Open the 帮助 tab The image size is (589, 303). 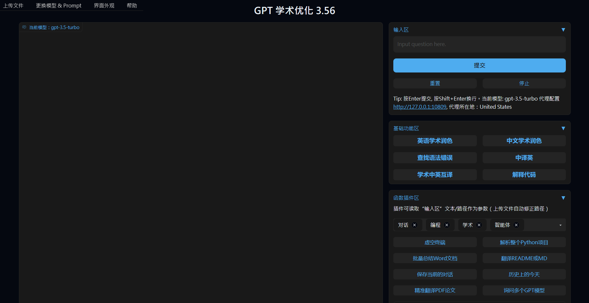click(x=132, y=6)
